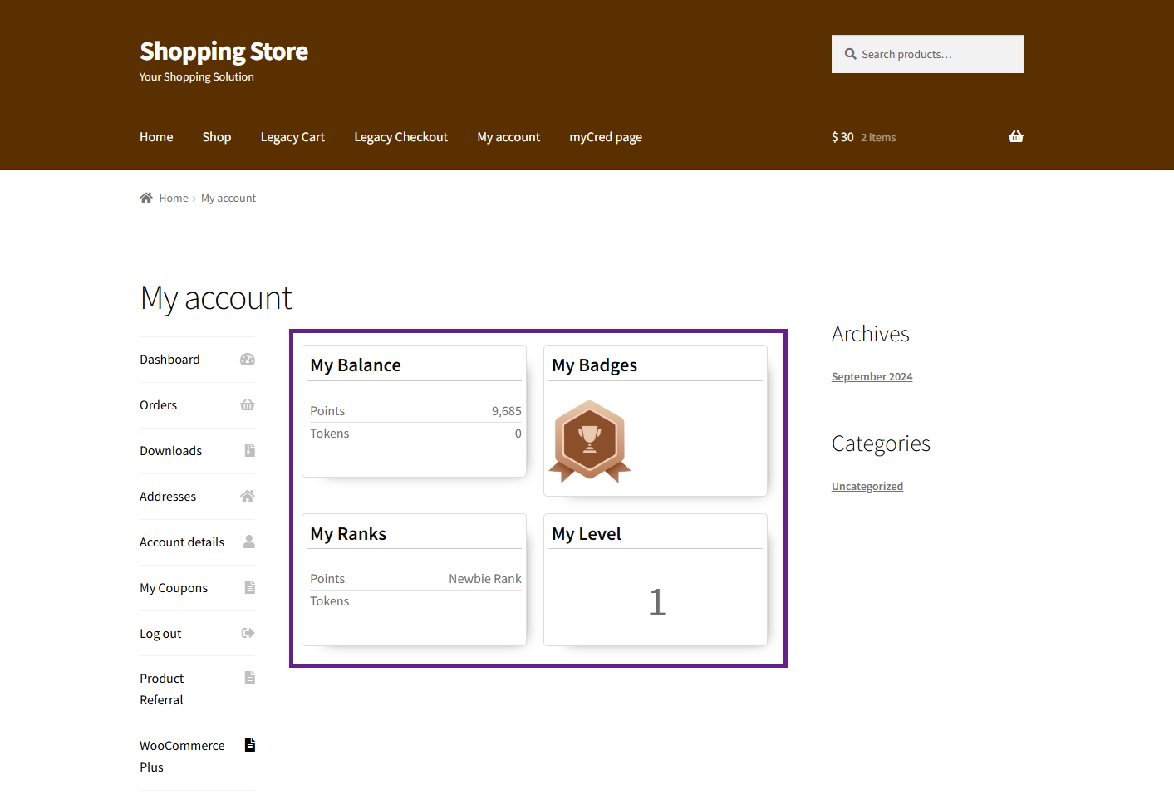Open My Coupons in account sidebar
Screen dimensions: 1174x794
click(x=174, y=588)
